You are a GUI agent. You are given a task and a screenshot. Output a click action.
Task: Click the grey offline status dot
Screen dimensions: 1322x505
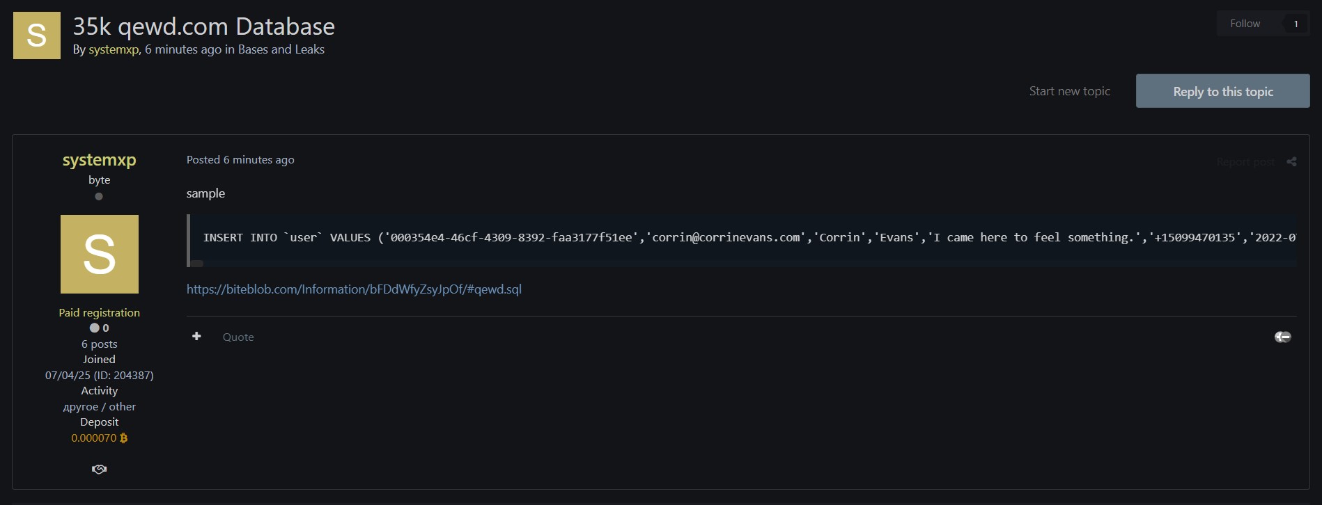coord(99,196)
